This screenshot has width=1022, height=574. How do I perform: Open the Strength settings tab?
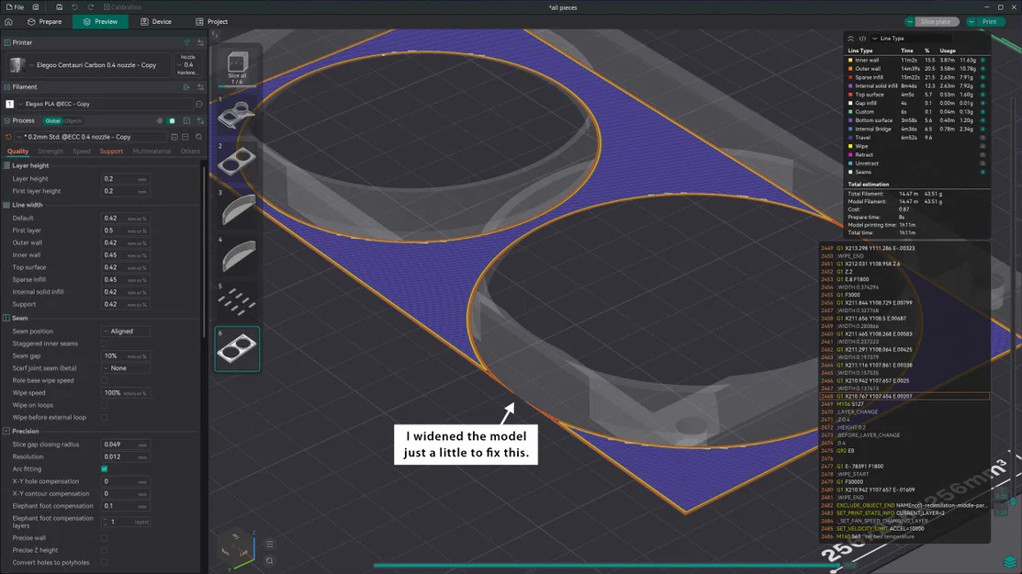tap(51, 152)
